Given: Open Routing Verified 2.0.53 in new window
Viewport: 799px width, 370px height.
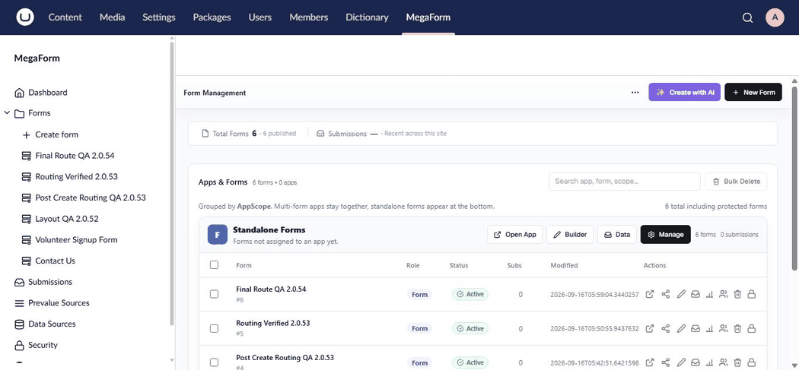Looking at the screenshot, I should [x=650, y=329].
